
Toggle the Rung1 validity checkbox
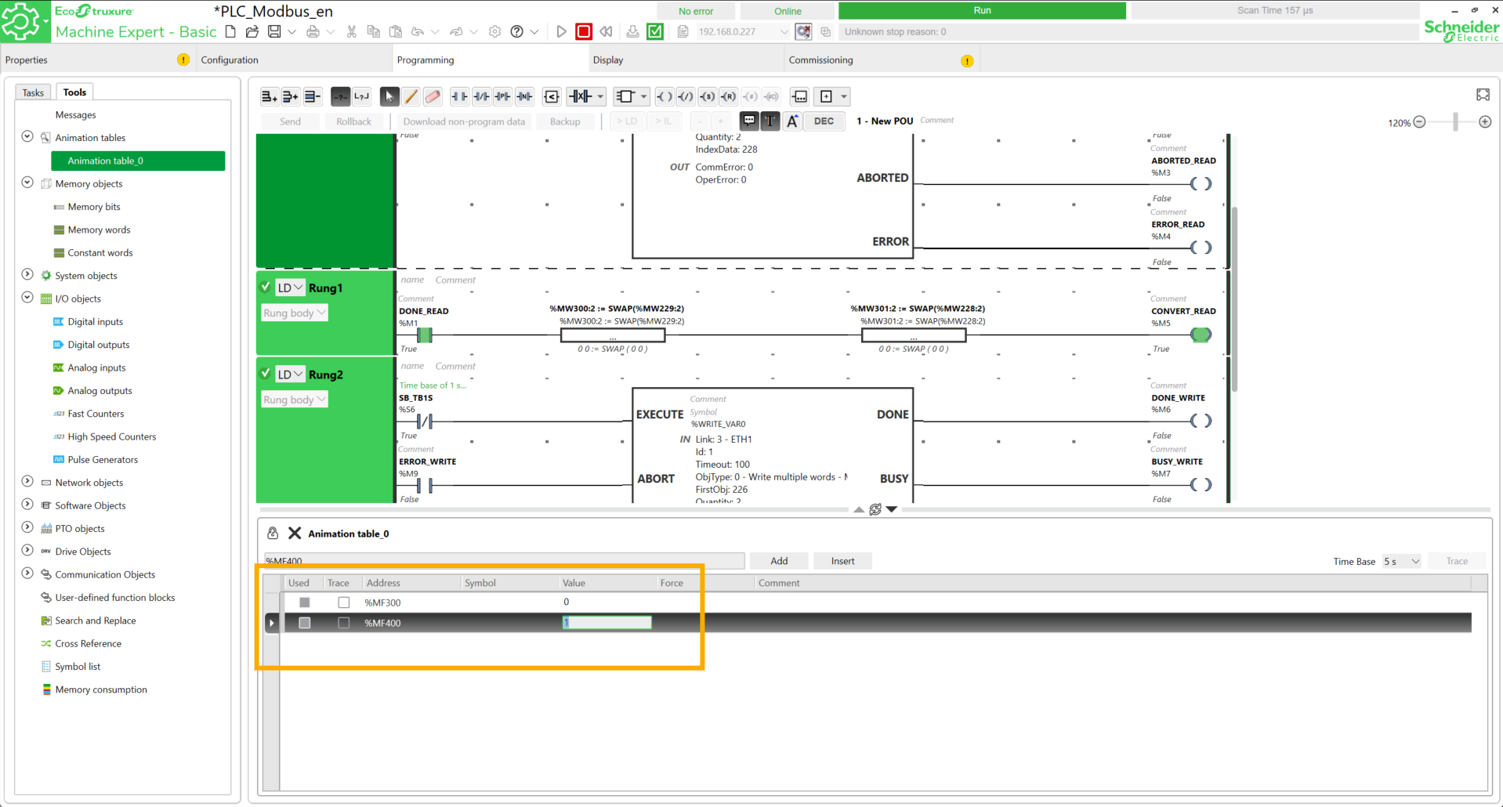pyautogui.click(x=266, y=287)
